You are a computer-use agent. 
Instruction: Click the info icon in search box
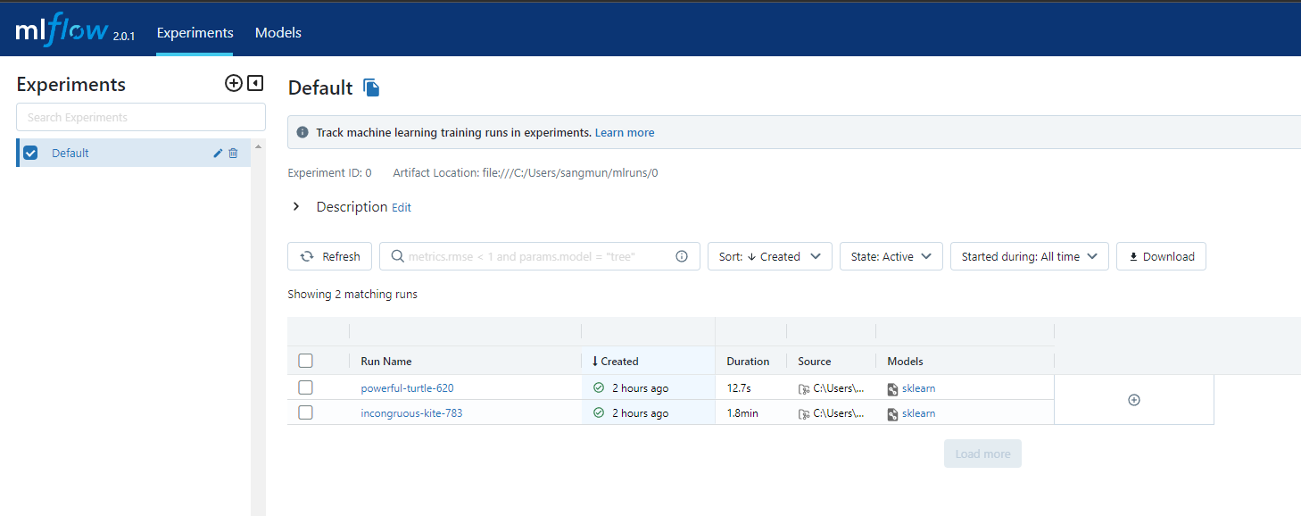682,256
